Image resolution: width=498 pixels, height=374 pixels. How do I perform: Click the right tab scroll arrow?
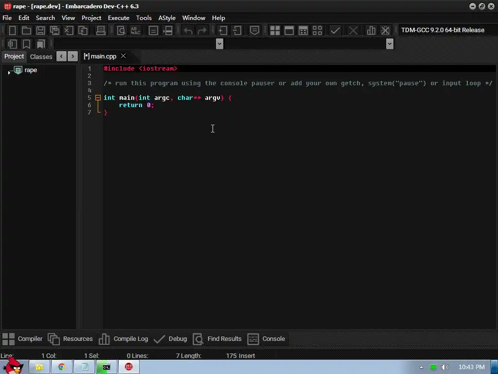[73, 56]
